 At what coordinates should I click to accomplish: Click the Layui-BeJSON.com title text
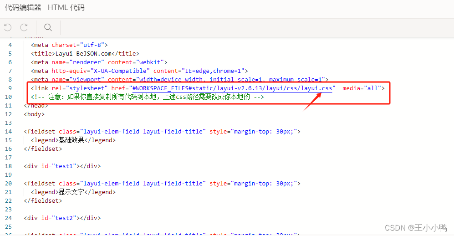click(x=83, y=54)
